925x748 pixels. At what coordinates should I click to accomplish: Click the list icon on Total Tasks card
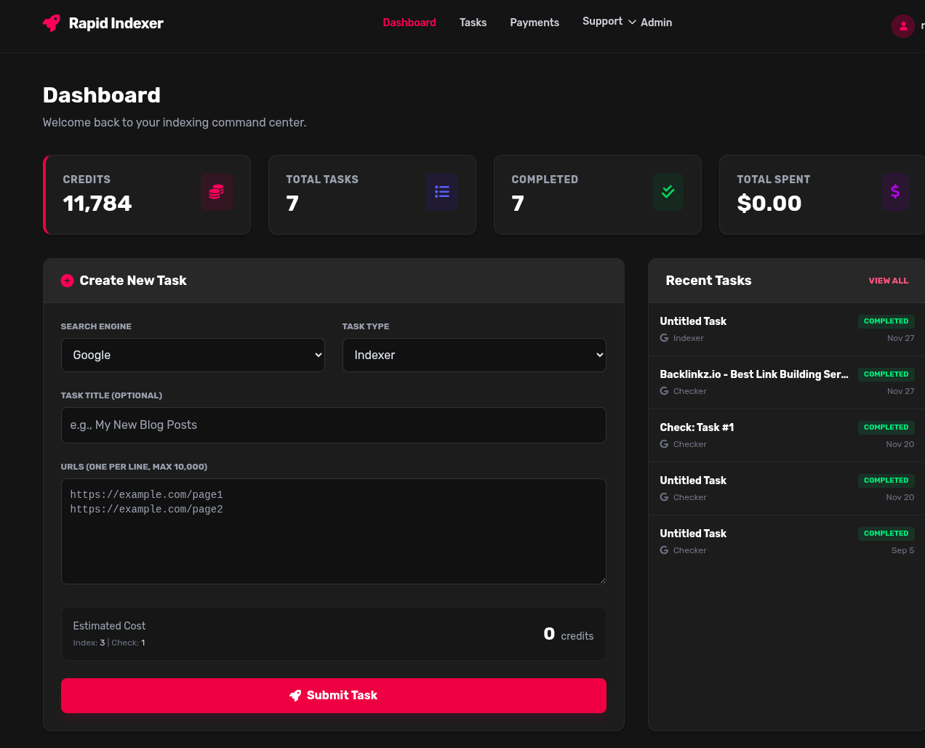coord(441,191)
